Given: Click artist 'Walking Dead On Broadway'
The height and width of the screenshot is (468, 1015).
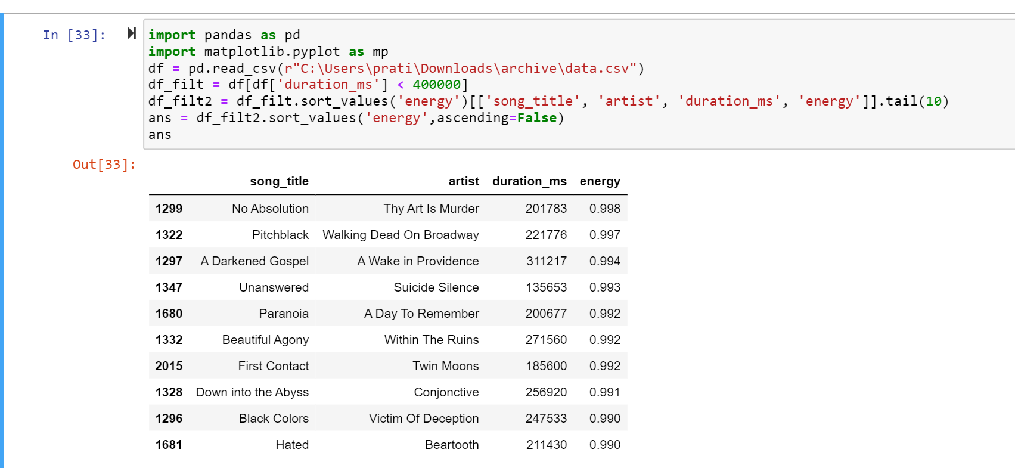Looking at the screenshot, I should pos(401,235).
